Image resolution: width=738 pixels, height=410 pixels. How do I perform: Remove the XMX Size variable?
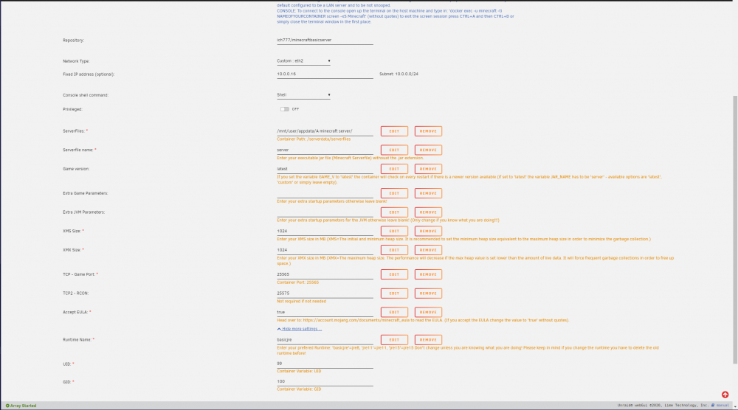(x=428, y=250)
